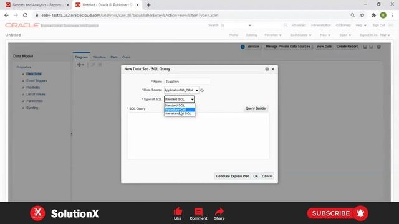Switch to the Diagram tab
Image resolution: width=399 pixels, height=224 pixels.
(x=81, y=57)
